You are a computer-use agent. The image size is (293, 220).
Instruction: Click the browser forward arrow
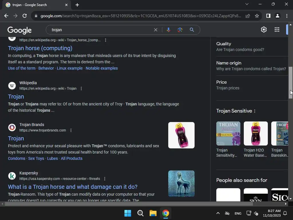coord(15,16)
